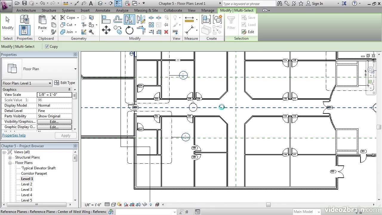Screen dimensions: 382x215
Task: Toggle the Properties palette ribbon button
Action: (24, 30)
